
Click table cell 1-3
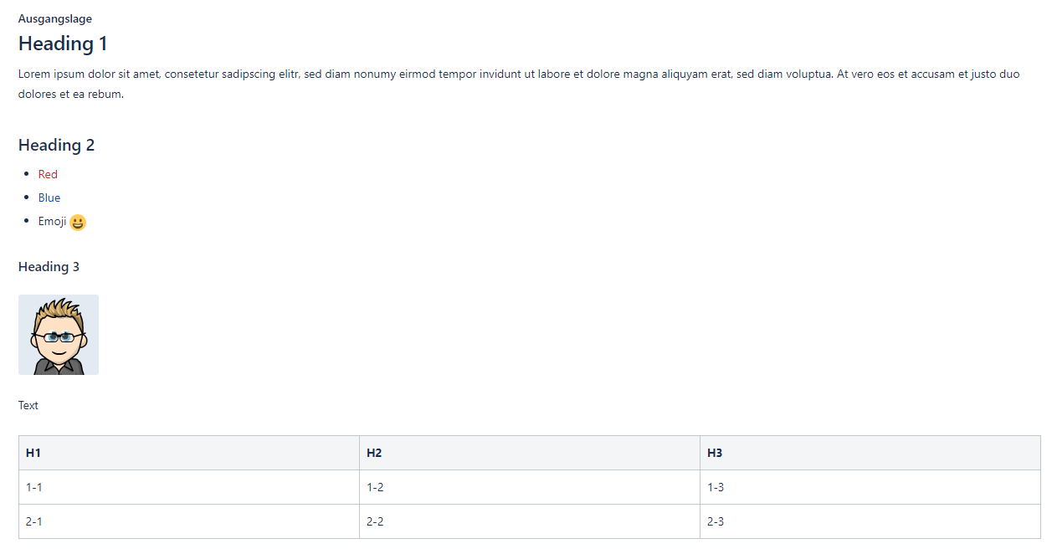click(x=870, y=487)
